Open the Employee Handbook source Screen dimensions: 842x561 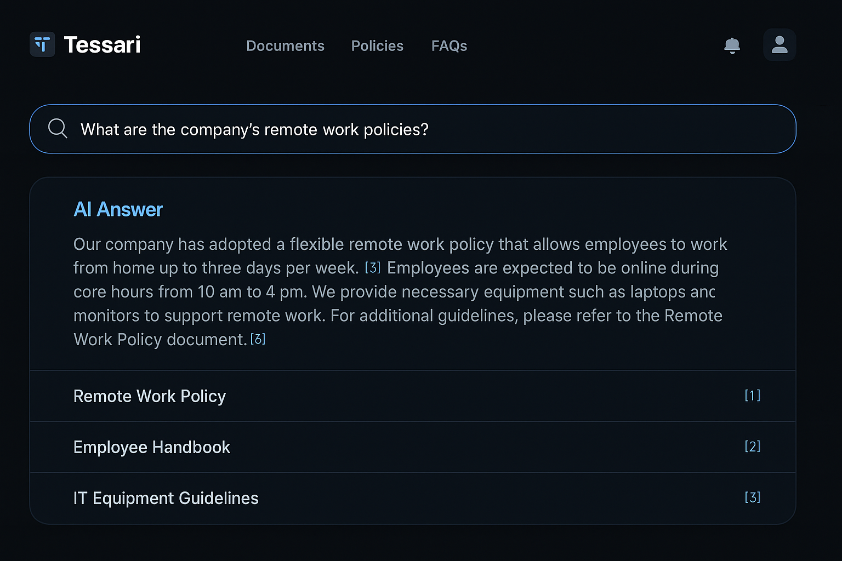pos(152,447)
